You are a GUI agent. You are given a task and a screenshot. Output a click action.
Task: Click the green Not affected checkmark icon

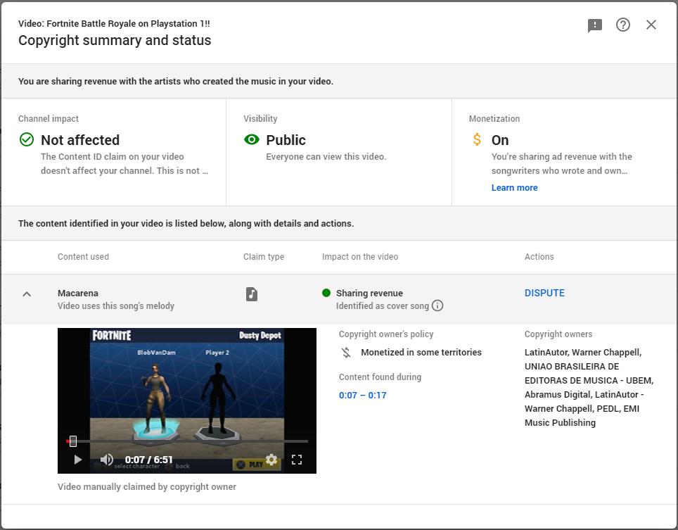point(27,139)
